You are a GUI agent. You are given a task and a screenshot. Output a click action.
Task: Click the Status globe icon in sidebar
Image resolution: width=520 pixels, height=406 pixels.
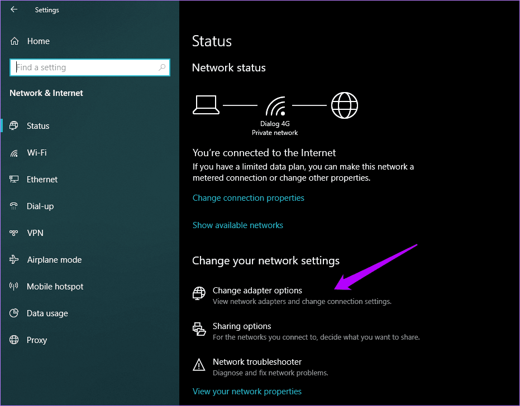[14, 126]
